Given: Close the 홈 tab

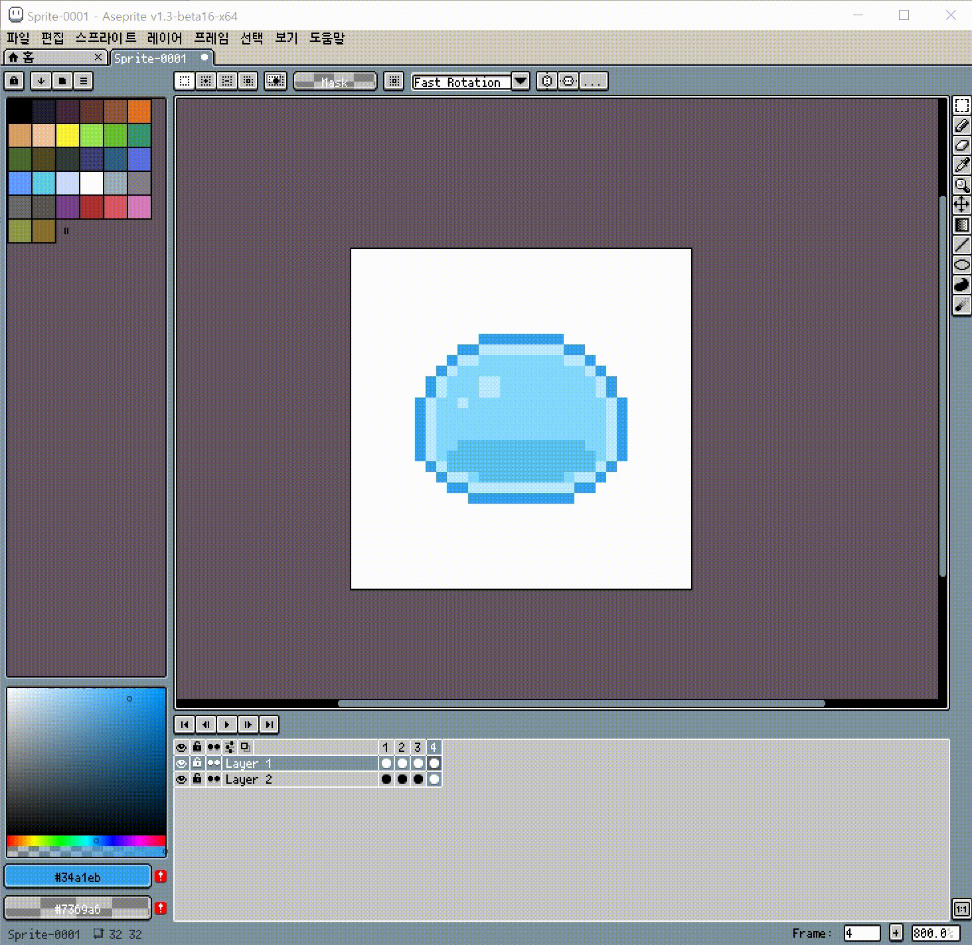Looking at the screenshot, I should click(98, 58).
